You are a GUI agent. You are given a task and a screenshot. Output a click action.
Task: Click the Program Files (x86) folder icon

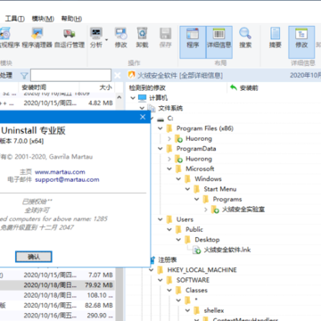point(169,128)
